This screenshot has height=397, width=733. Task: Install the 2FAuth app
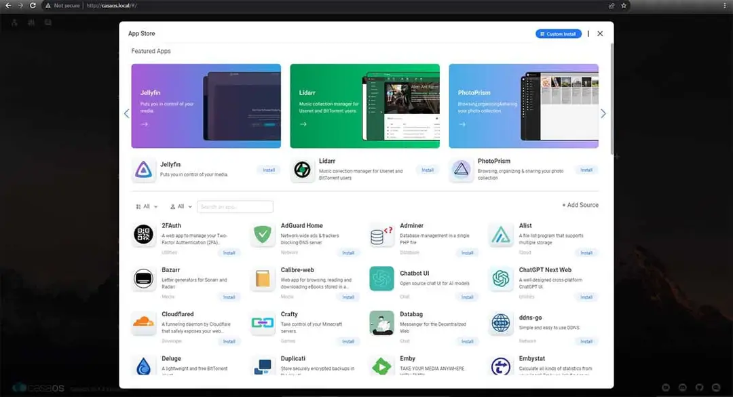[x=229, y=253]
